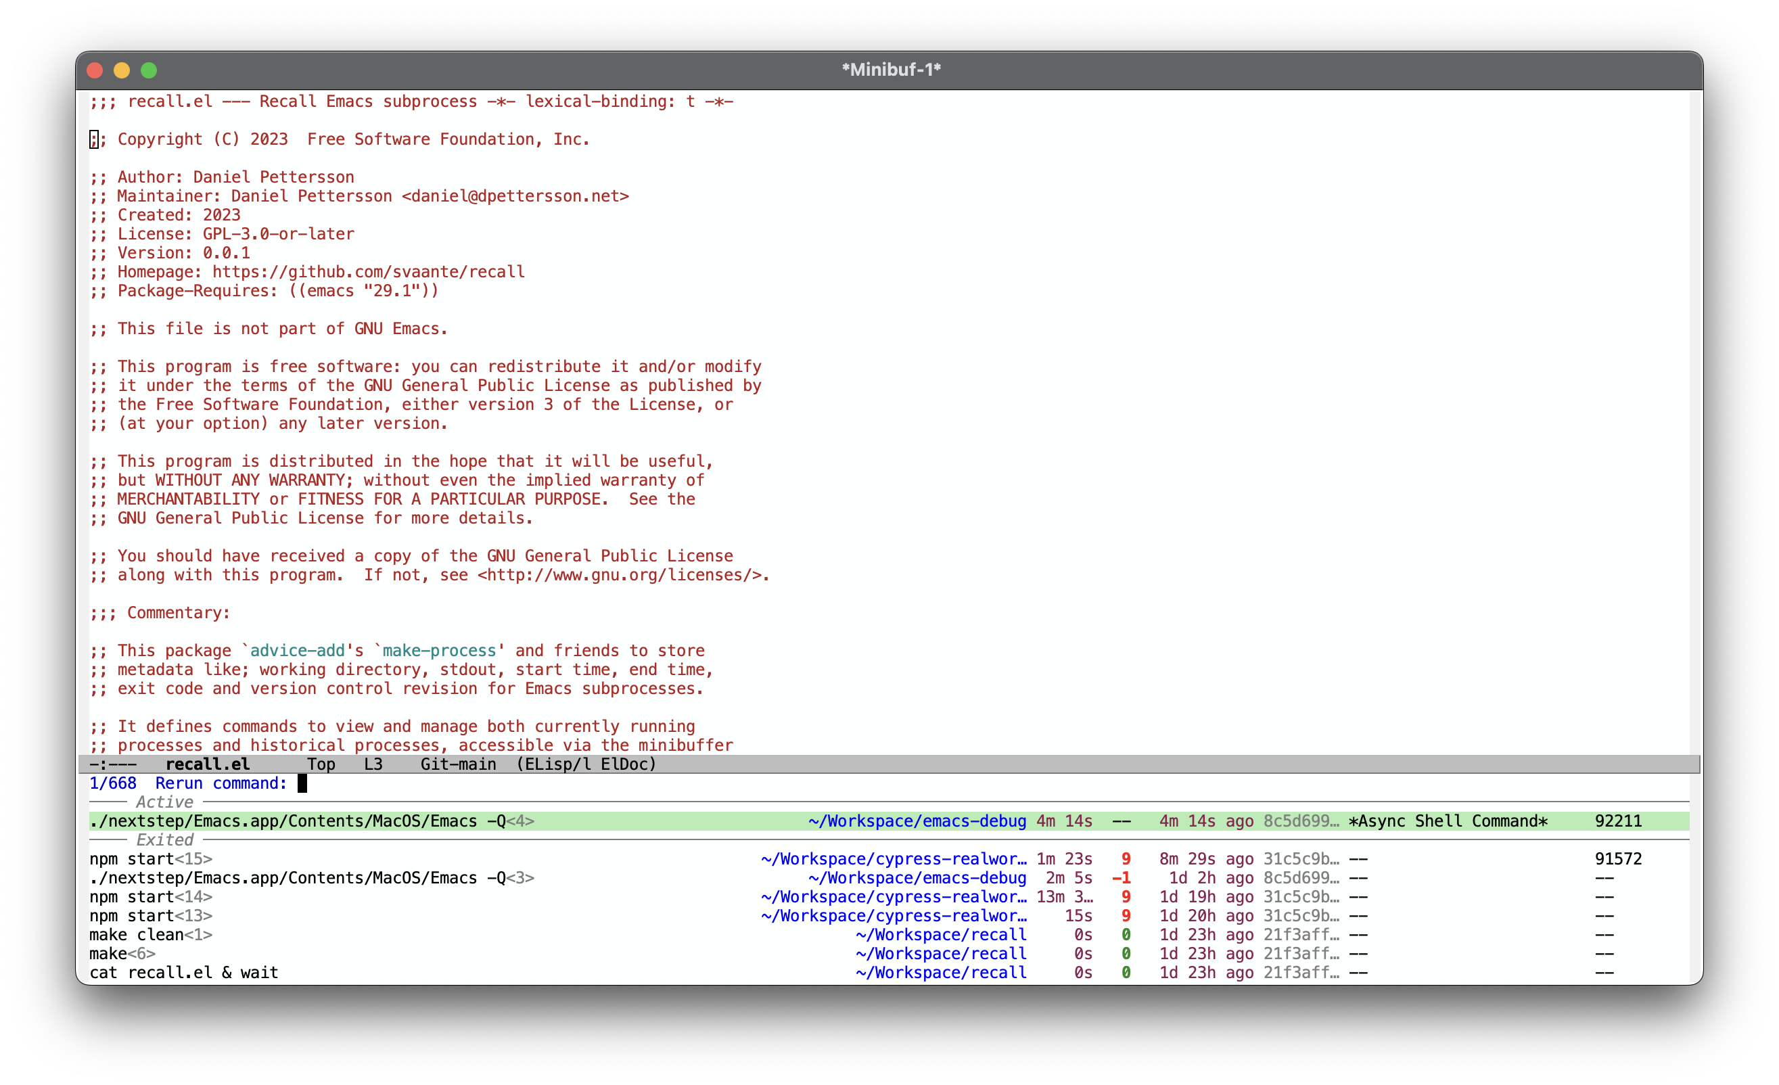This screenshot has height=1085, width=1779.
Task: Select the make clean<1> candidate
Action: pos(150,934)
